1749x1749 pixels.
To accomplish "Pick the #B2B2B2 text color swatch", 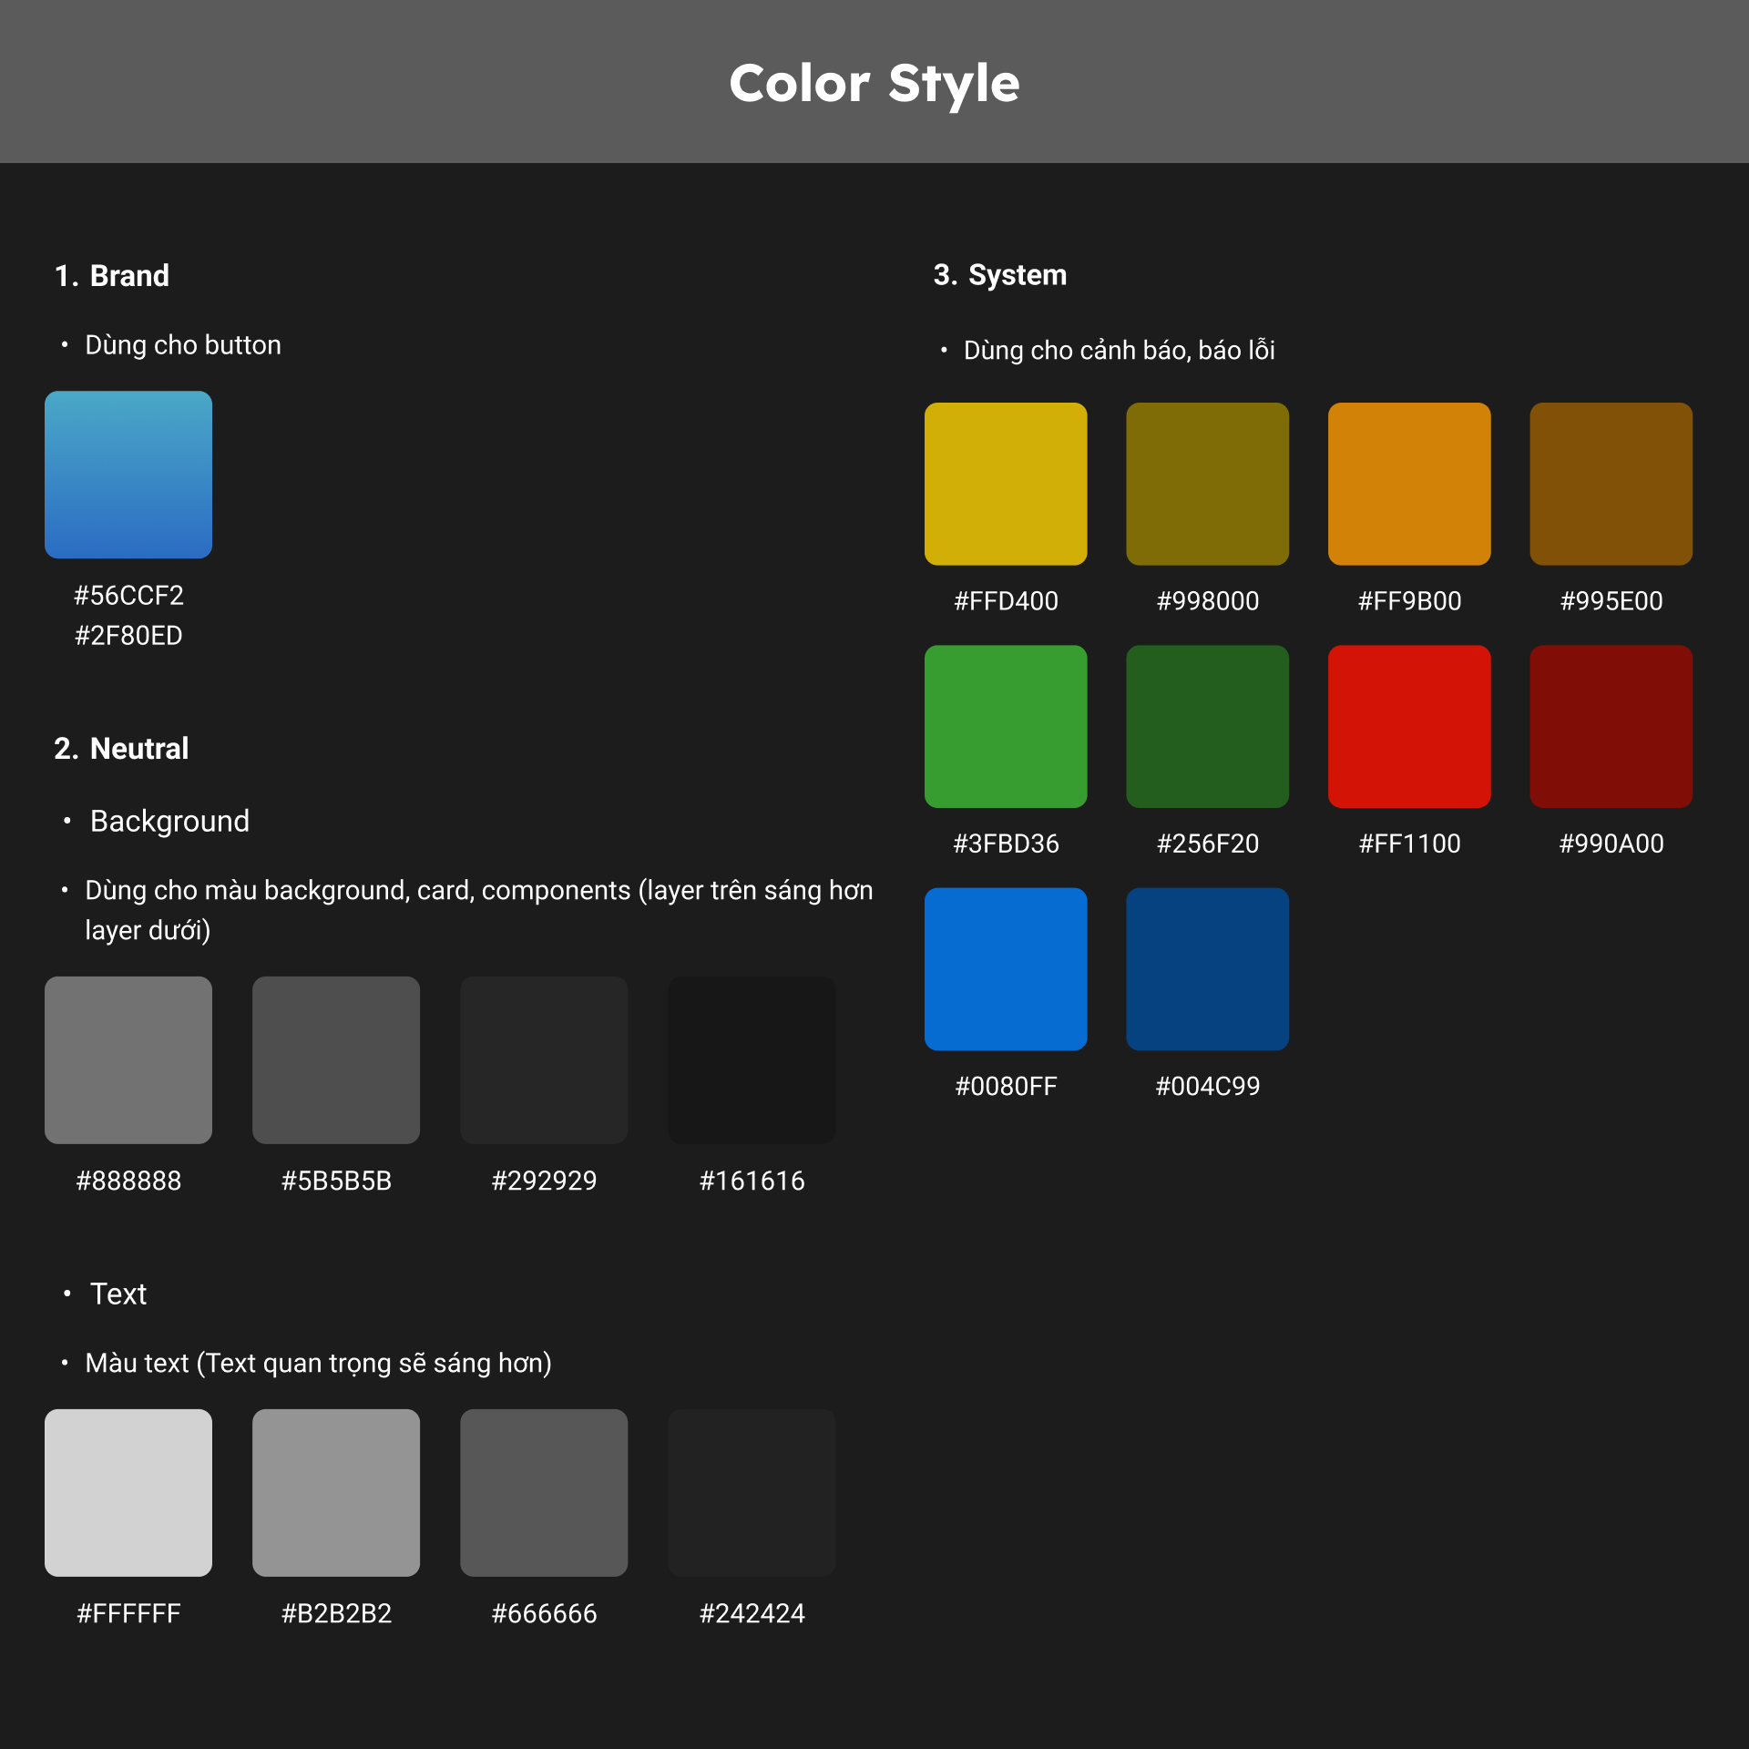I will 336,1493.
